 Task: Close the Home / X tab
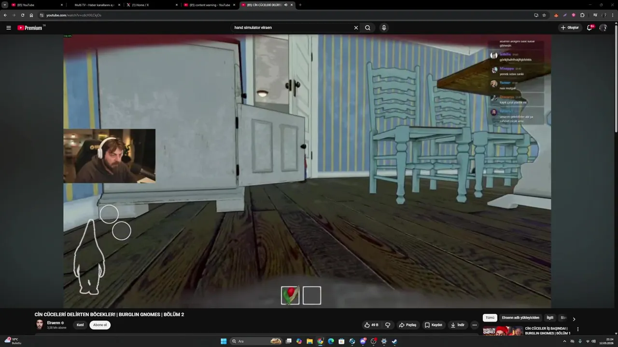pyautogui.click(x=177, y=5)
